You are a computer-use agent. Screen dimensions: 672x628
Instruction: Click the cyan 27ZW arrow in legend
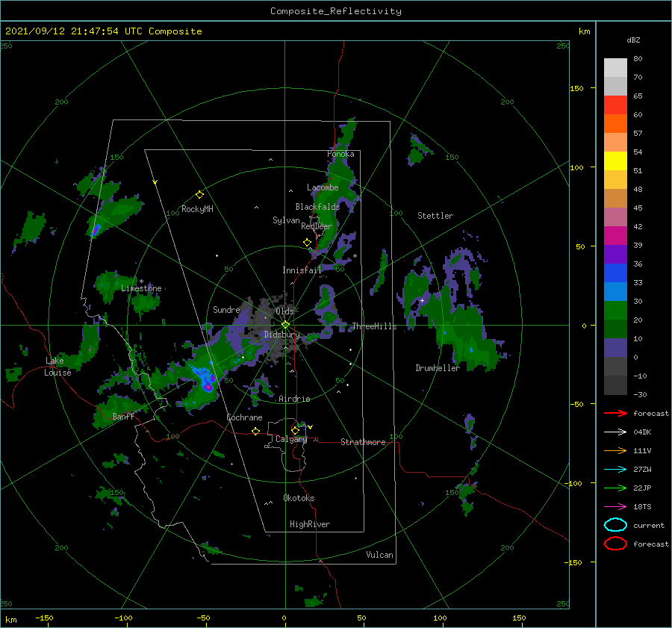tap(615, 470)
